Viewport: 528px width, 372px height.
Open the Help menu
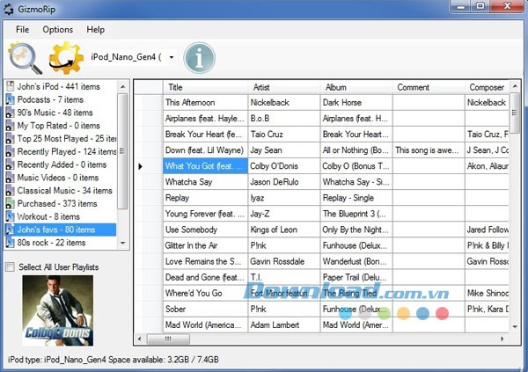click(x=95, y=29)
